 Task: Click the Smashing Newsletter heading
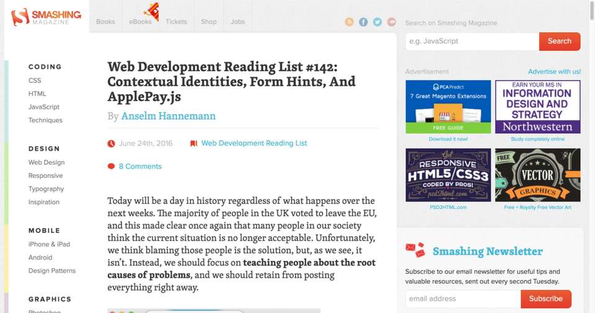tap(488, 251)
